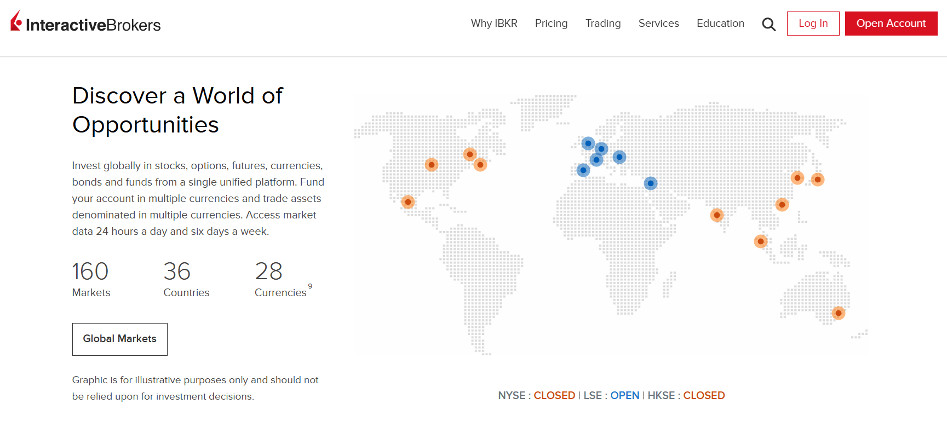Click the easternmost orange dot over Japan
Image resolution: width=947 pixels, height=427 pixels.
tap(818, 180)
